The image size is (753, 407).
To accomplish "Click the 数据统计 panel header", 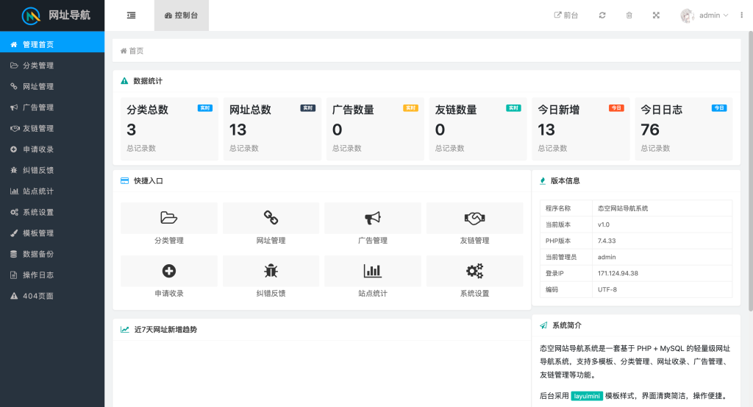I will [427, 81].
